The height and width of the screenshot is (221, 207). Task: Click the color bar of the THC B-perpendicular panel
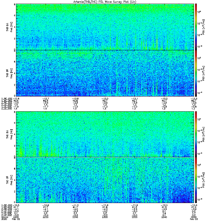coord(196,134)
